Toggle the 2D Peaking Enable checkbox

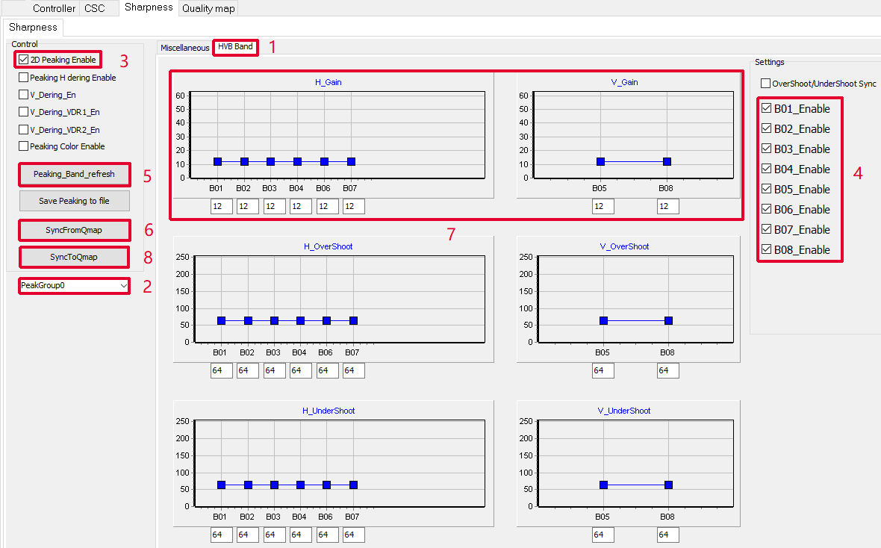(24, 60)
